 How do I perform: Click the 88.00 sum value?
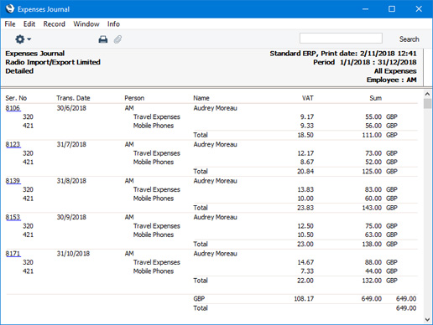373,262
